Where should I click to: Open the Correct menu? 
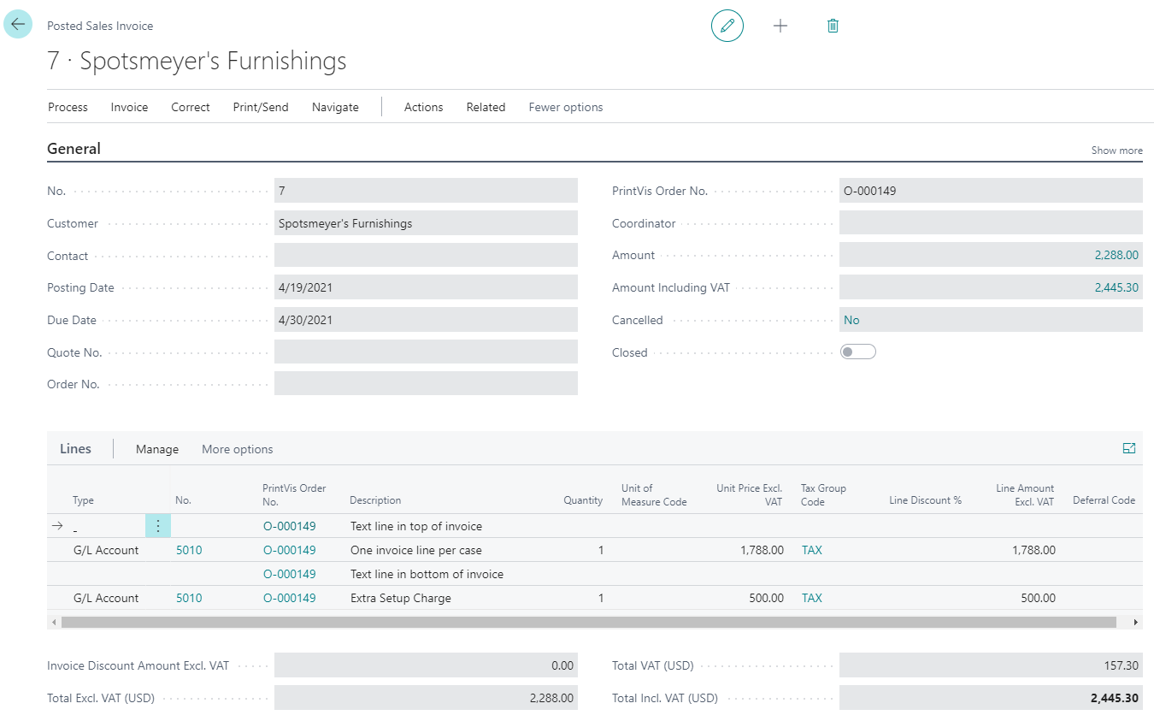190,107
